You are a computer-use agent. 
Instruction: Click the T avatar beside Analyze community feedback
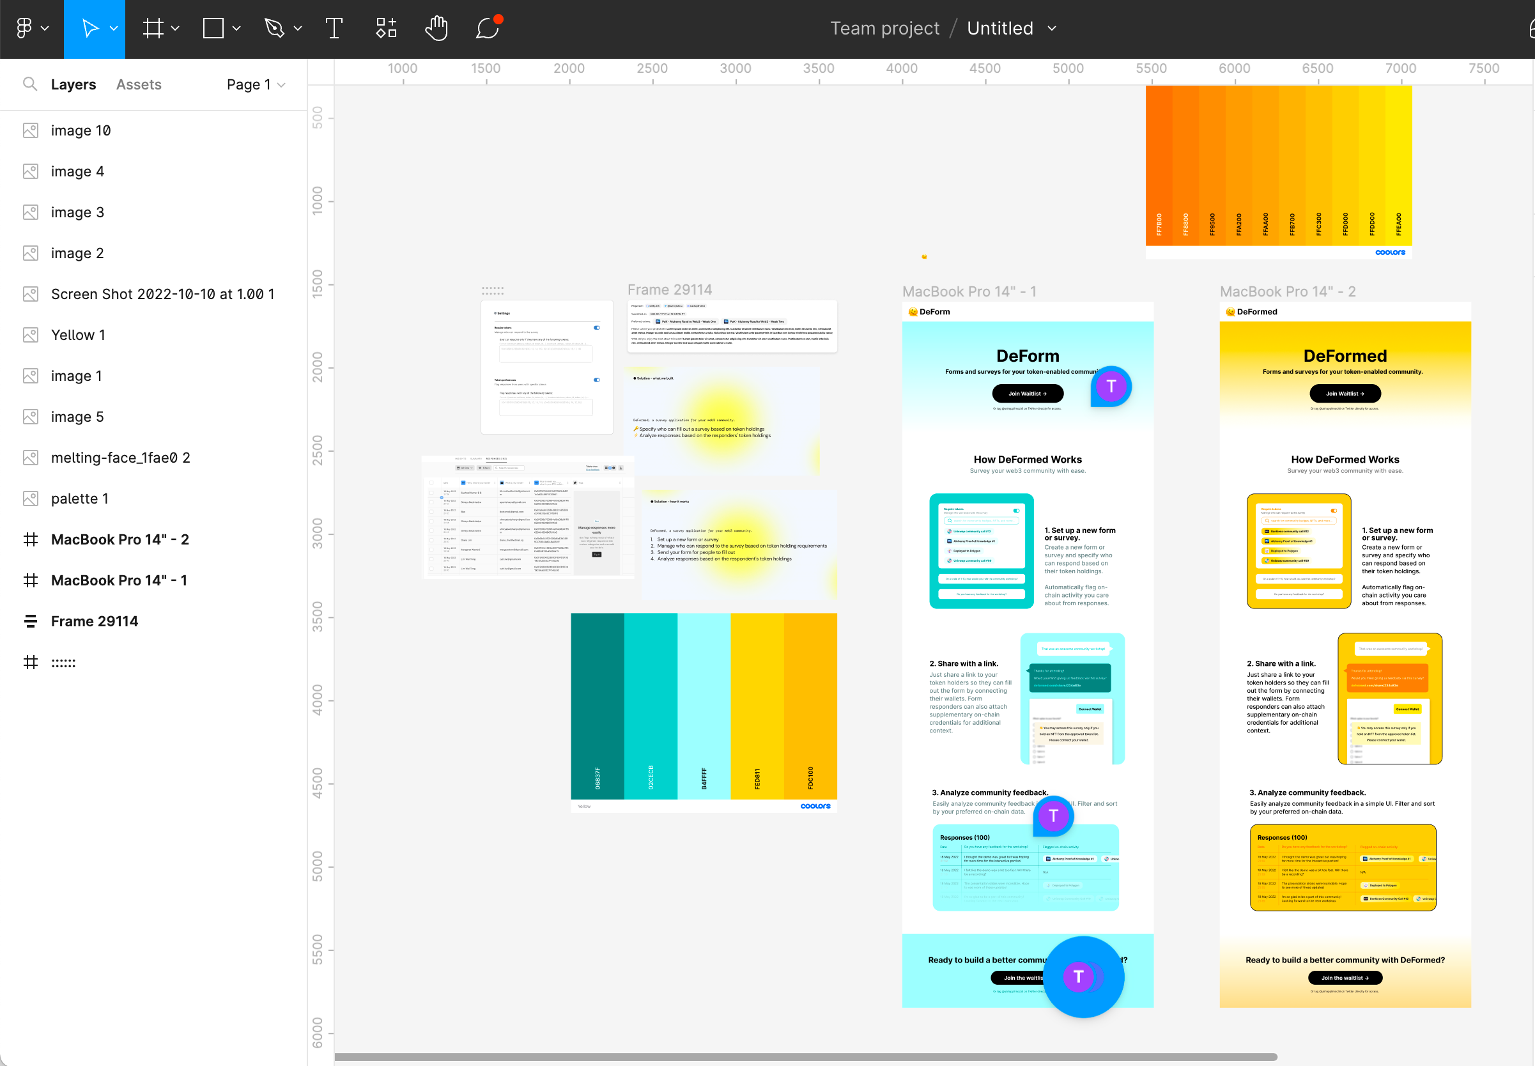pyautogui.click(x=1054, y=815)
